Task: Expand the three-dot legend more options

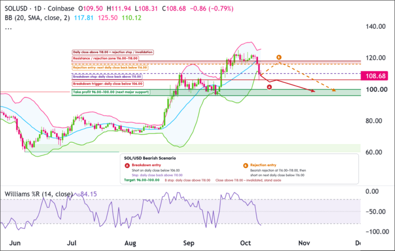Action: (8, 28)
